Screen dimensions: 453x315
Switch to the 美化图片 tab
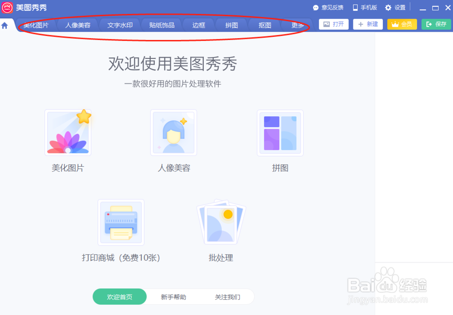[36, 25]
